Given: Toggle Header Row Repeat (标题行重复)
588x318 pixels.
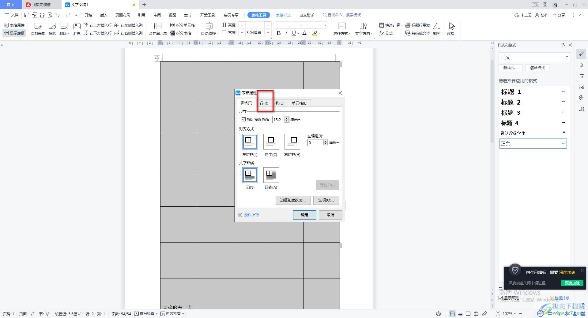Looking at the screenshot, I should tap(418, 25).
